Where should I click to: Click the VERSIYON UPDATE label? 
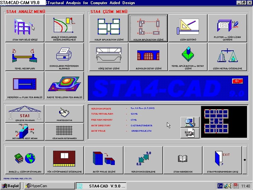(101, 109)
